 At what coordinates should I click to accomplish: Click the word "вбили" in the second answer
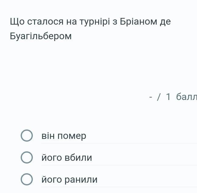point(78,158)
